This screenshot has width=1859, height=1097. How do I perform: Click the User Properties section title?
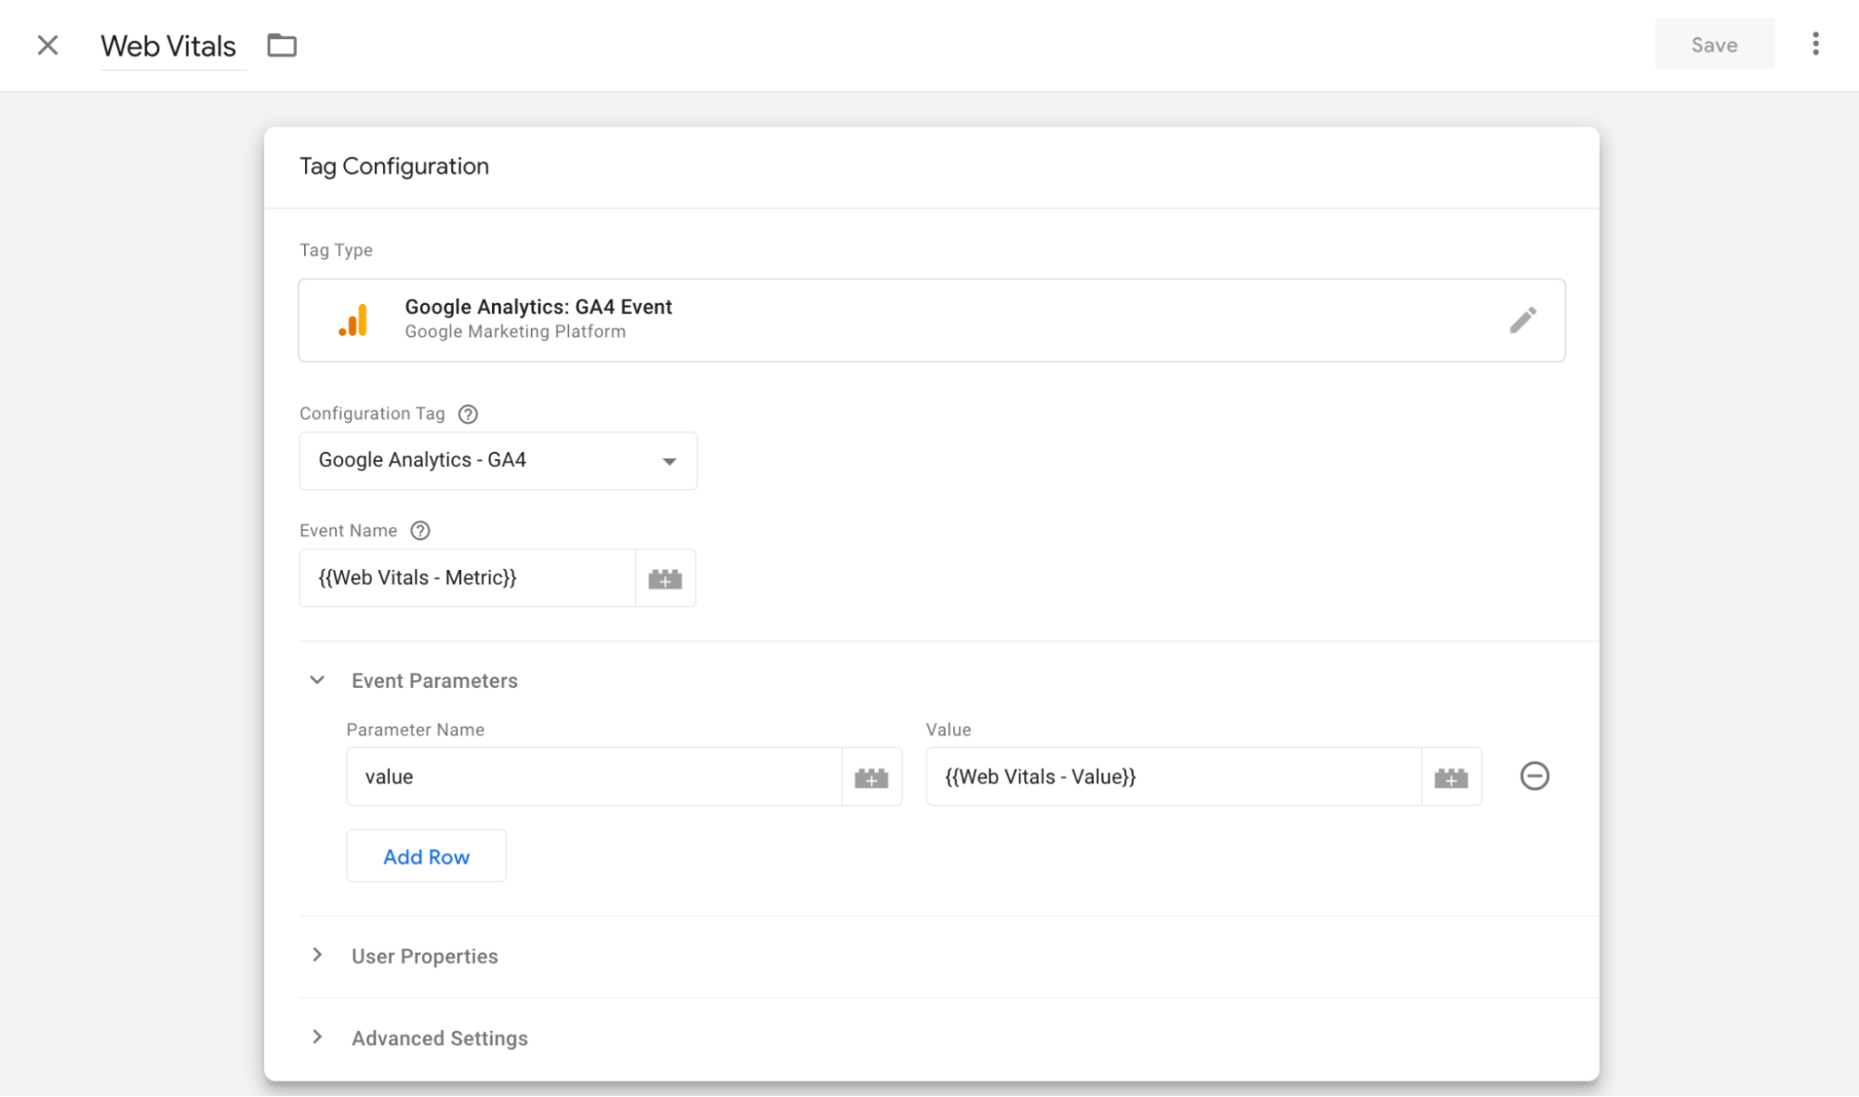point(425,957)
